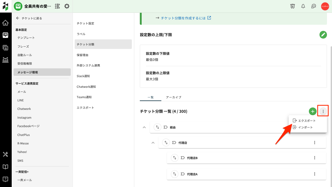Collapse the 代理店 subcategory chevron
Image resolution: width=332 pixels, height=187 pixels.
click(x=153, y=143)
